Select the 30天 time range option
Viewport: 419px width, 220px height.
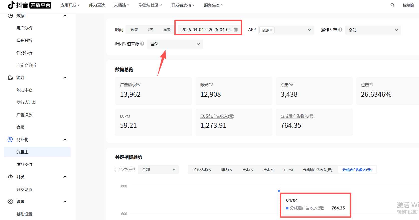tap(167, 30)
